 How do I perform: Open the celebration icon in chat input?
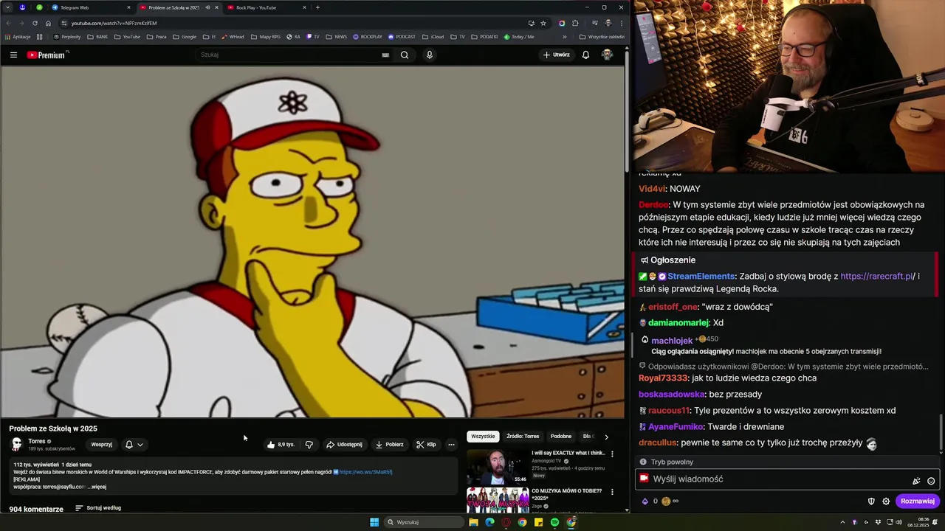coord(916,481)
